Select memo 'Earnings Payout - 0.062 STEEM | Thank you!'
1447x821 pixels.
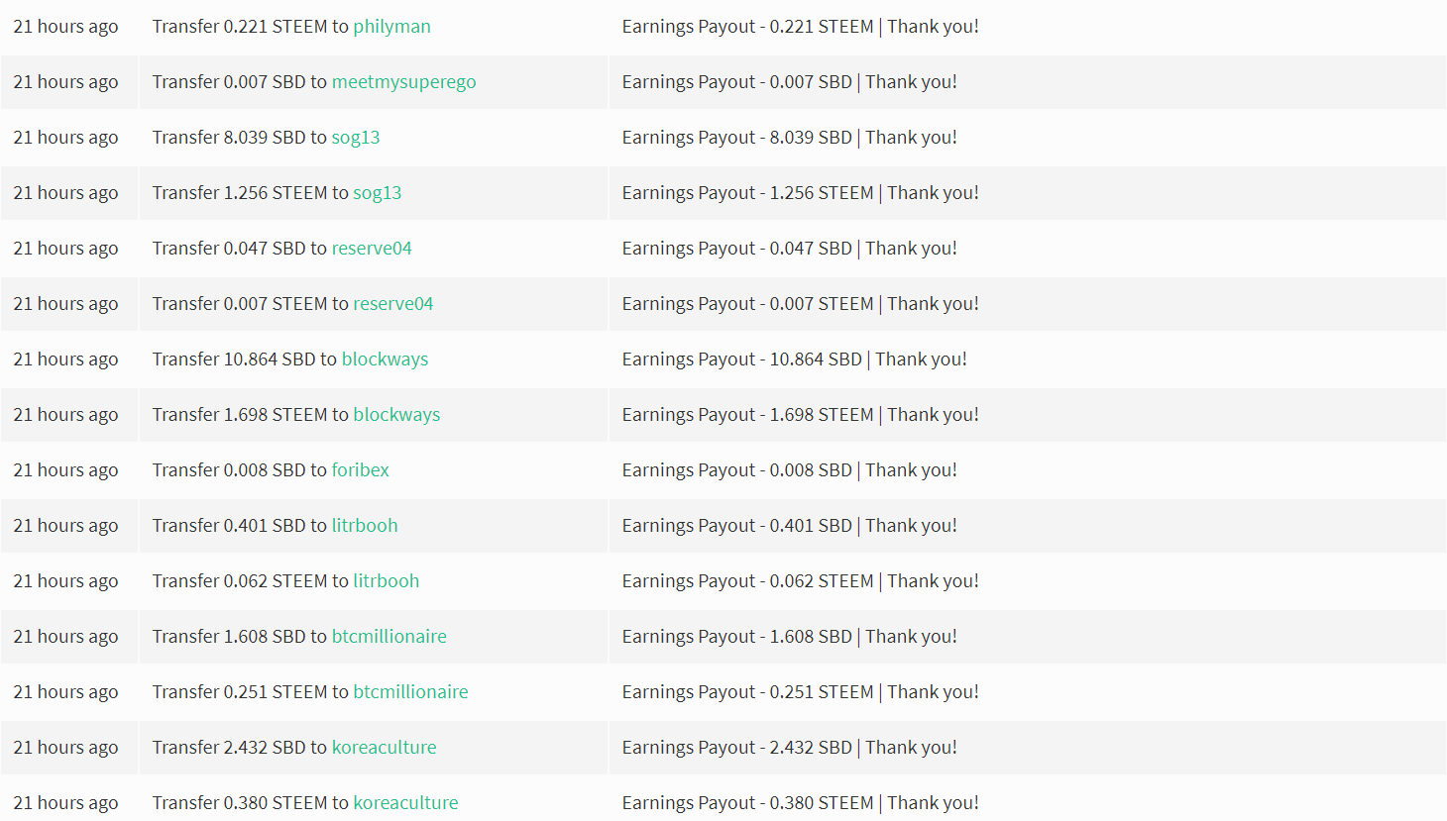[x=801, y=581]
